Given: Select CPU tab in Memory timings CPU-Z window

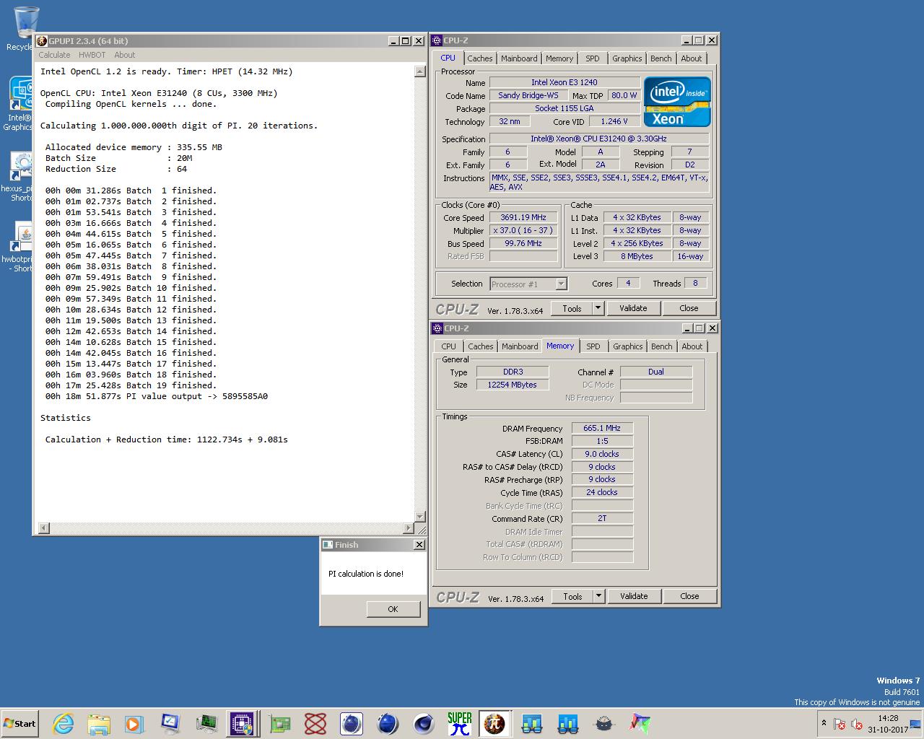Looking at the screenshot, I should [449, 346].
